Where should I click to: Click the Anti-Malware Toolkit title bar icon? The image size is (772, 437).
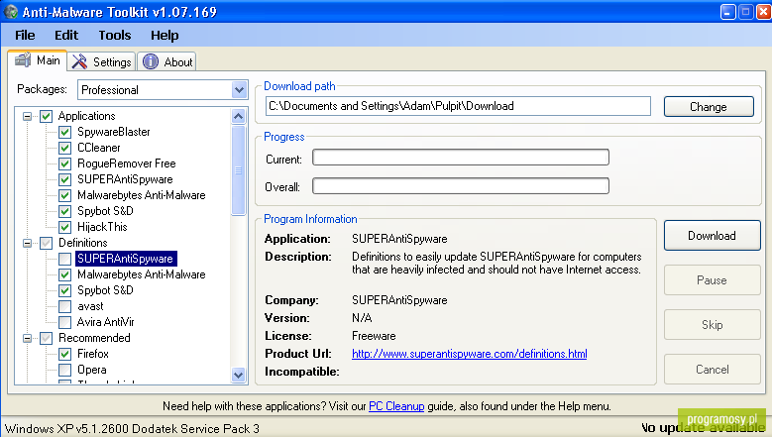(x=11, y=11)
